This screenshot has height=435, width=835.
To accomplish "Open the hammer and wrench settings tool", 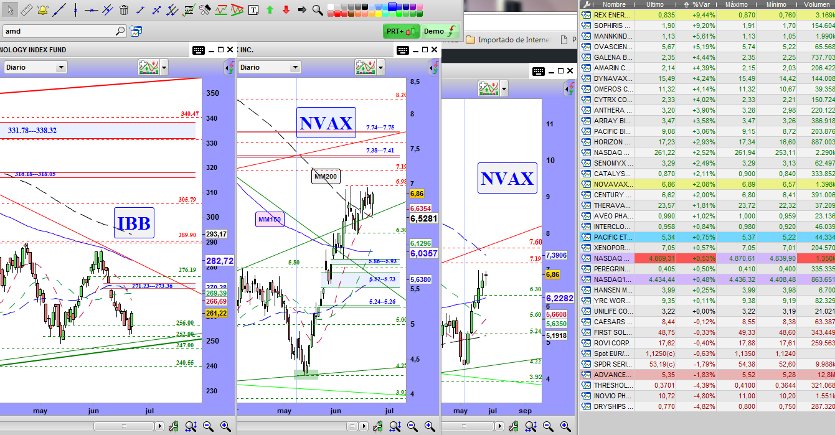I will 205,9.
